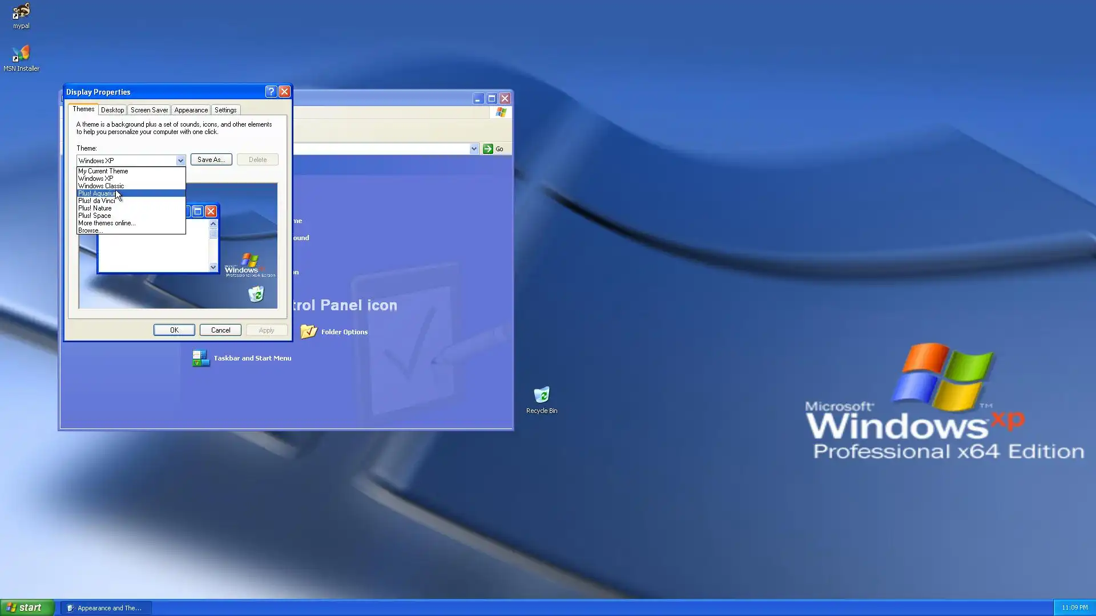Screen dimensions: 1096x616
Task: Pick Plus! Space from the theme list
Action: [x=95, y=216]
